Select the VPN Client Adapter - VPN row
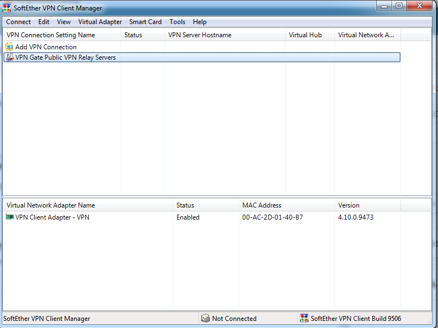 point(52,217)
